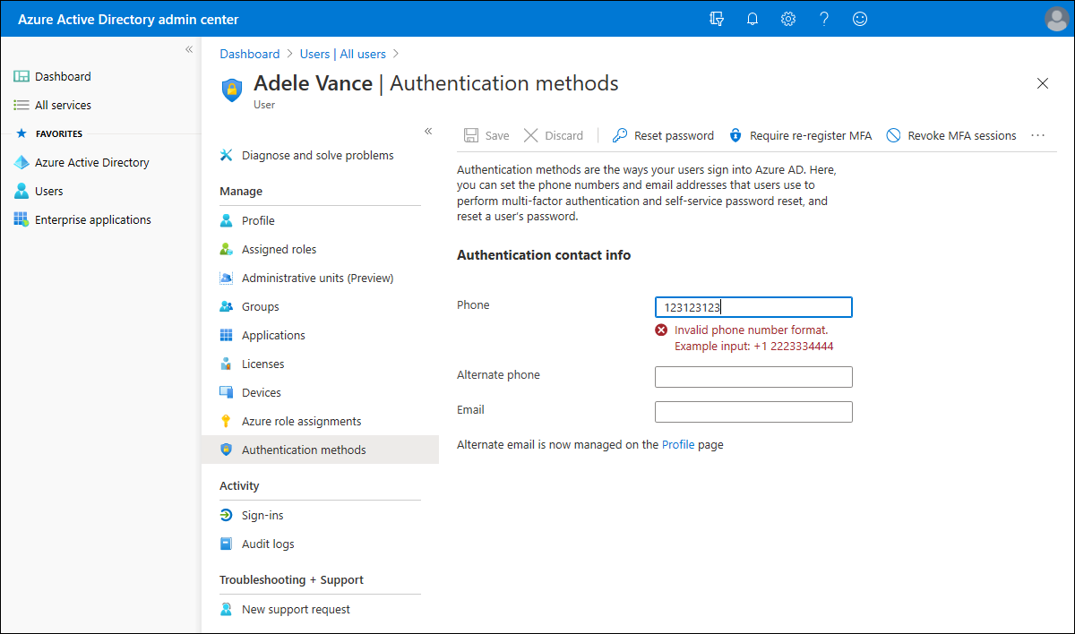Open Dashboard from the left sidebar

(62, 76)
